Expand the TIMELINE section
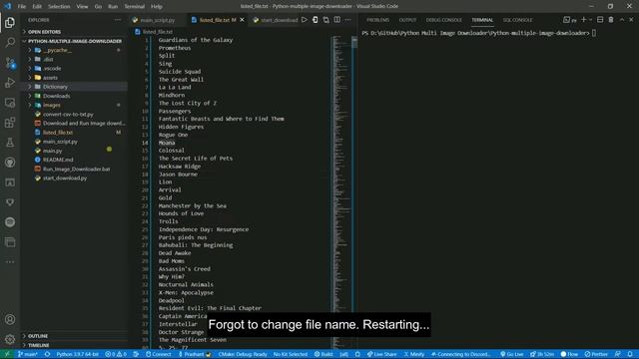639x359 pixels. 38,345
